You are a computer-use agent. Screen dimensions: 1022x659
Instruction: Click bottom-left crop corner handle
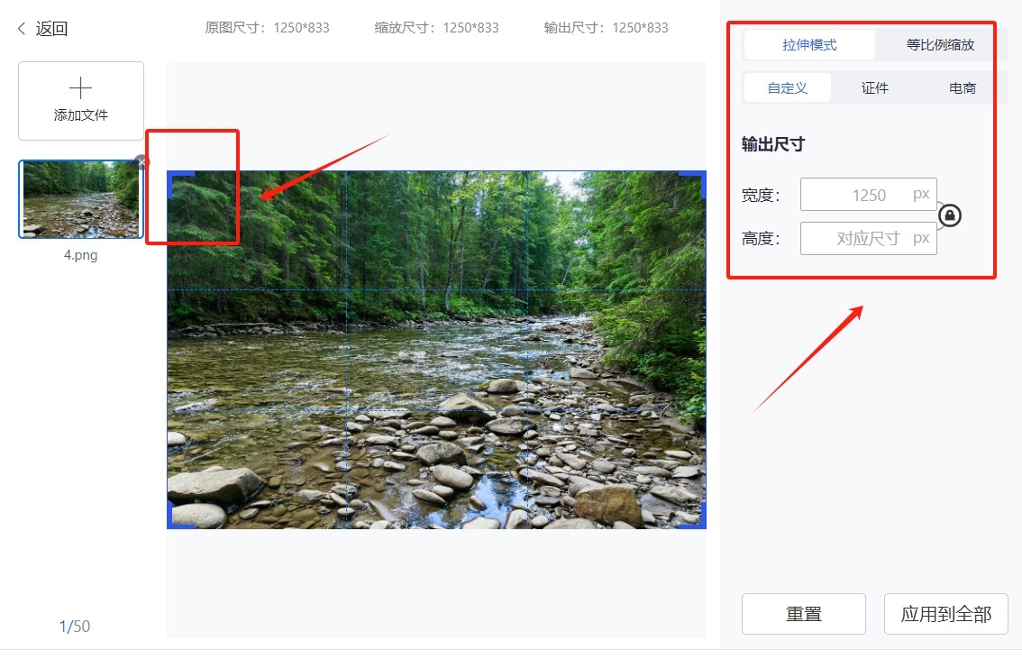tap(172, 524)
